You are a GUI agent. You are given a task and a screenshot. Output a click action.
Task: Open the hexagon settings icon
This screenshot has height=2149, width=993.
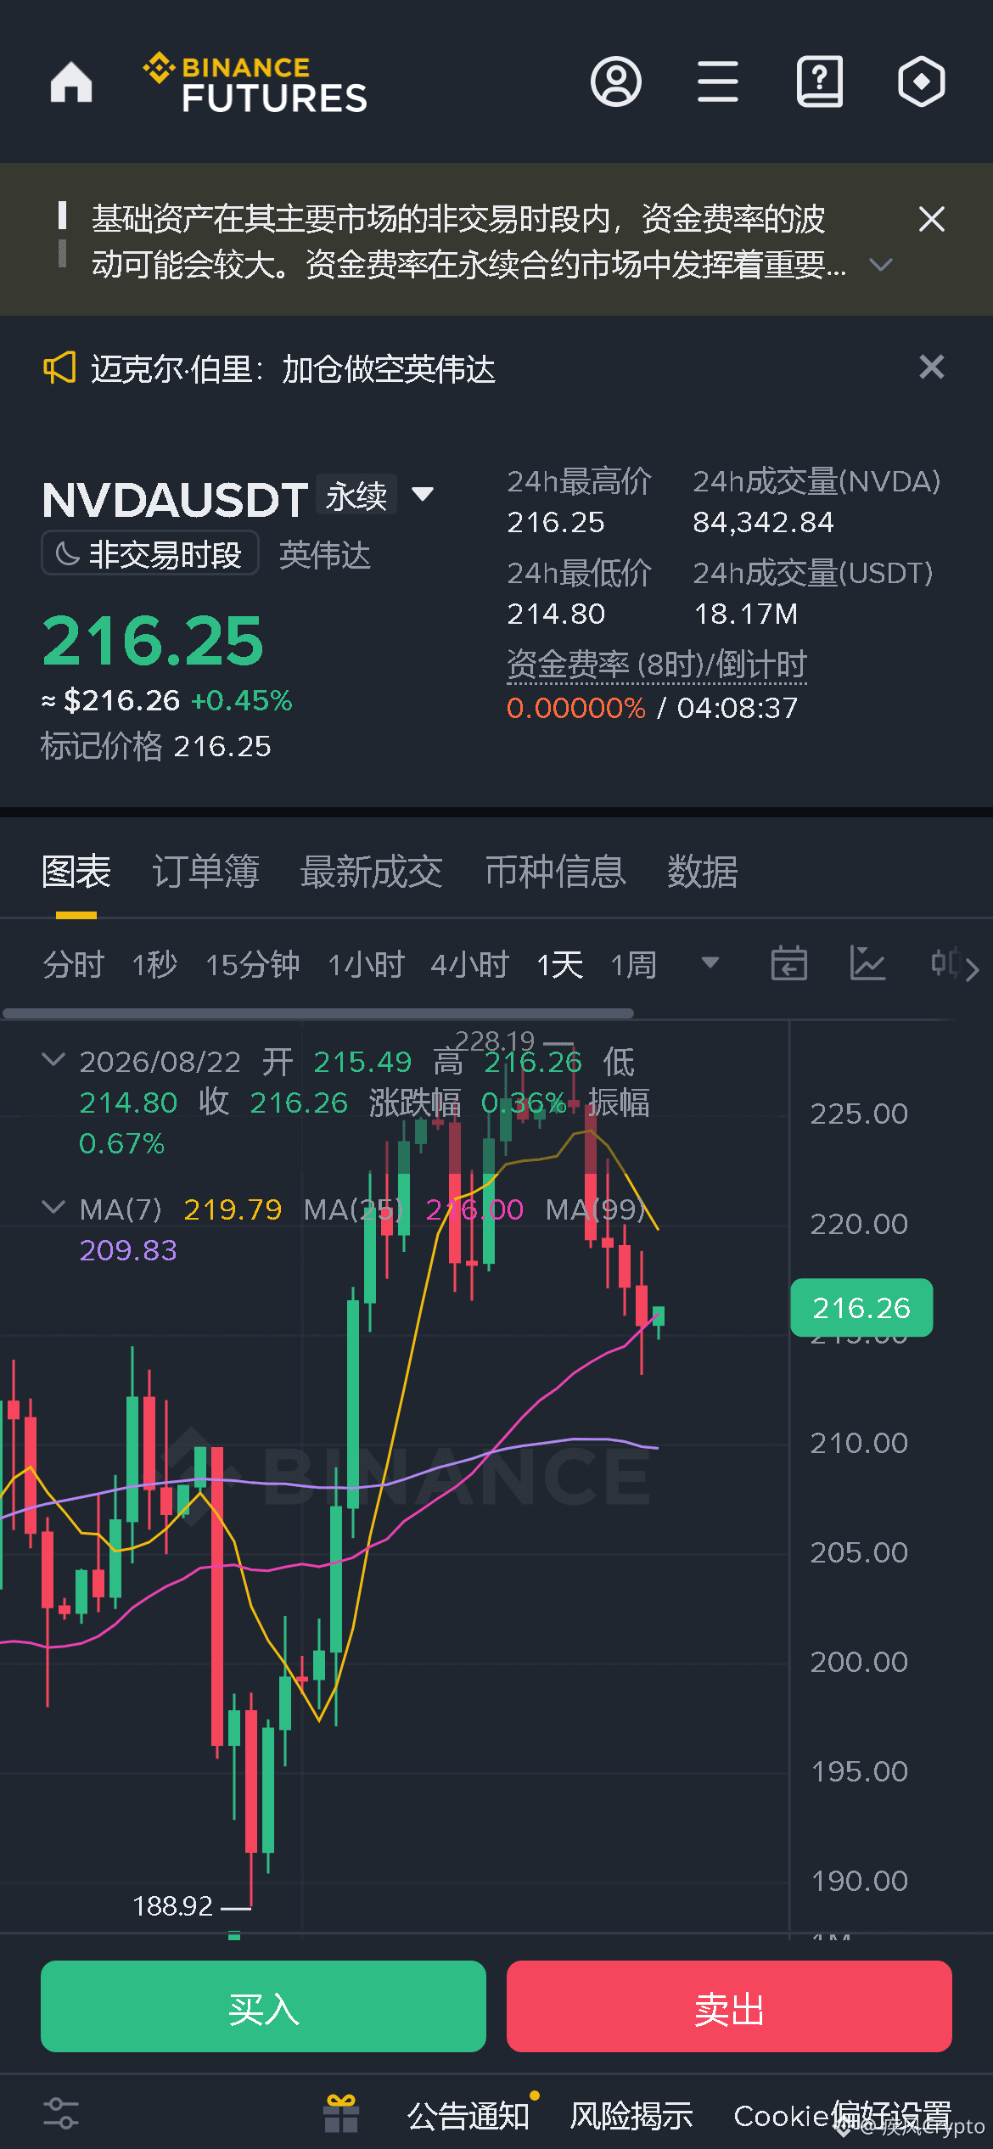(922, 81)
